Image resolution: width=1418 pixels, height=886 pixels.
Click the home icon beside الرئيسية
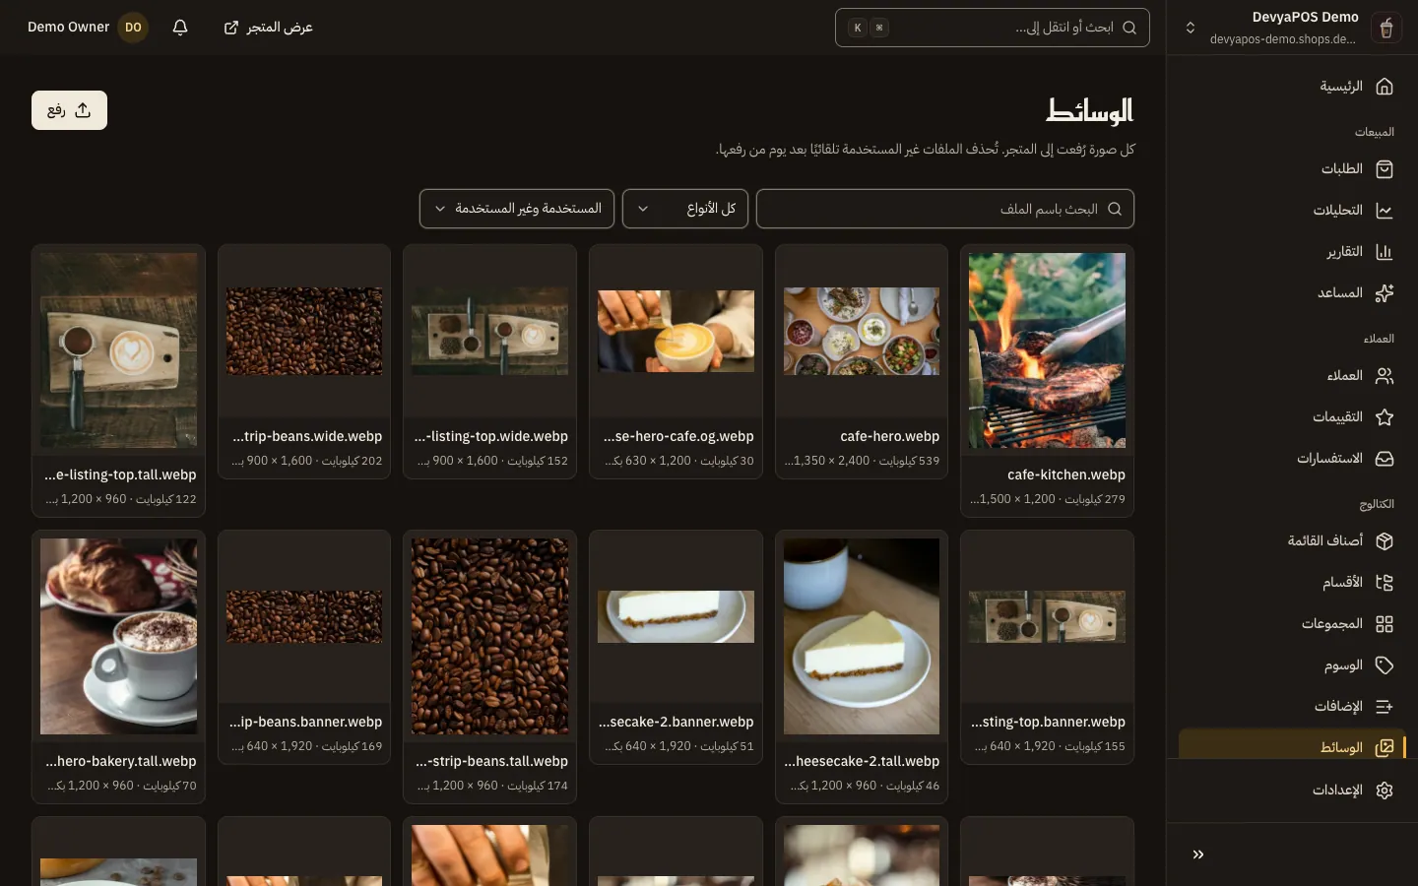point(1385,87)
